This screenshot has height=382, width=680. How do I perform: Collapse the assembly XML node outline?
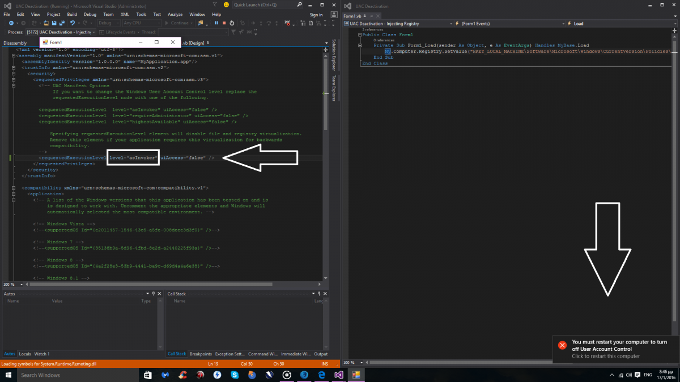click(x=14, y=56)
